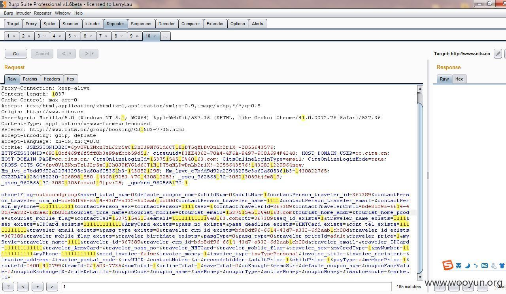The height and width of the screenshot is (294, 506).
Task: Close Repeater tab 8
Action: [122, 36]
